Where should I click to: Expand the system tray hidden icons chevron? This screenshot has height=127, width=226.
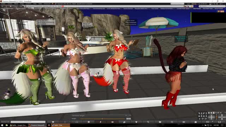[202, 126]
